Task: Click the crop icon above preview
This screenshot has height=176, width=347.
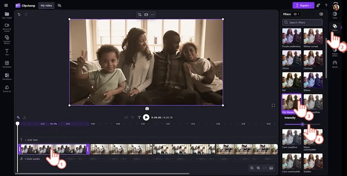Action: [140, 14]
